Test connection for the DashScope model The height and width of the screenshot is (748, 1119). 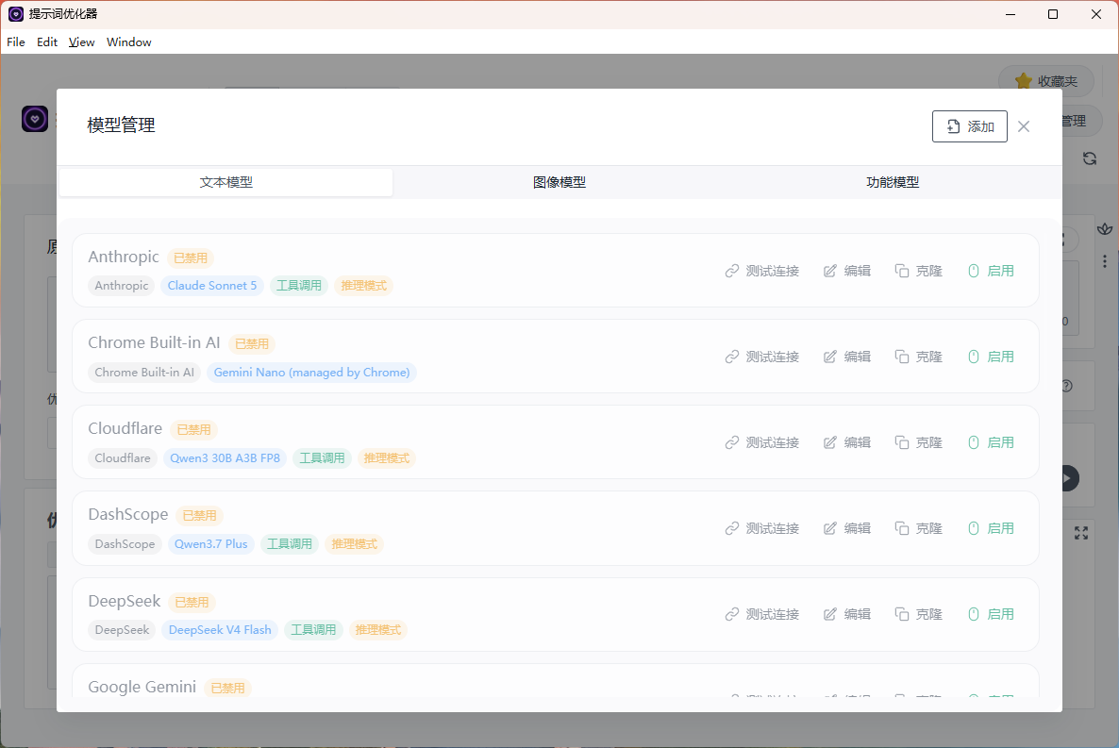point(762,529)
